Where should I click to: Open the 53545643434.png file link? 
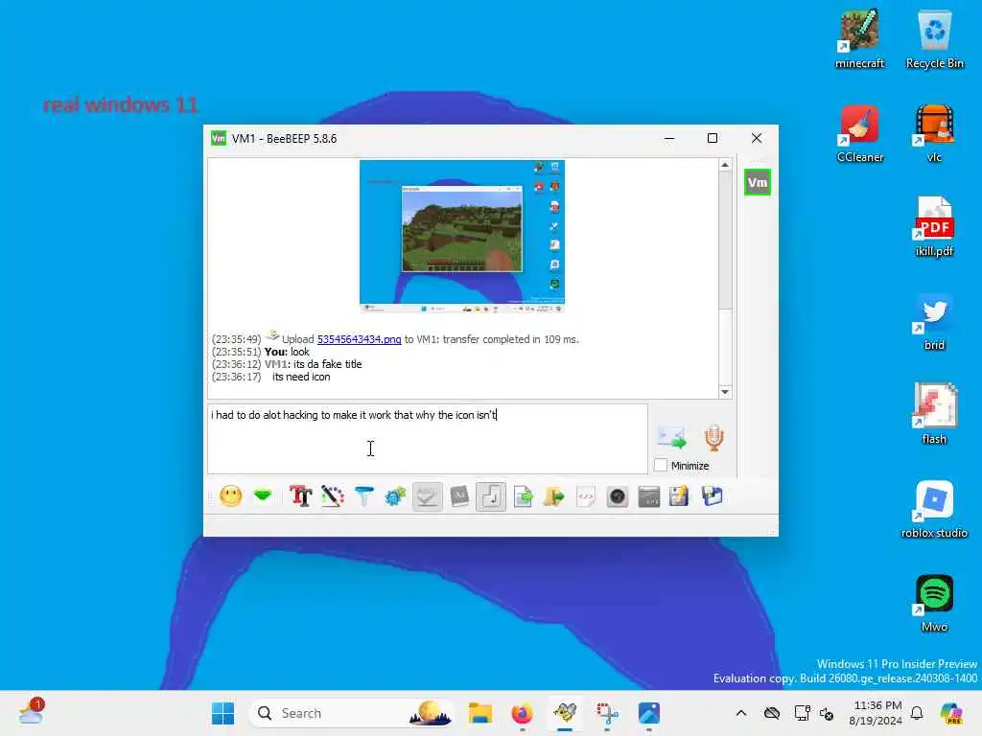[359, 339]
